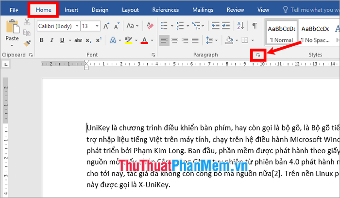The width and height of the screenshot is (340, 198).
Task: Open the borders dropdown arrow
Action: click(253, 40)
